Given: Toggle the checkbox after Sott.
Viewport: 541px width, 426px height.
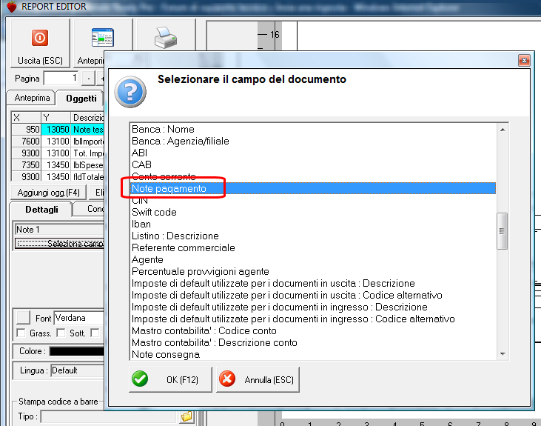Looking at the screenshot, I should (x=95, y=333).
